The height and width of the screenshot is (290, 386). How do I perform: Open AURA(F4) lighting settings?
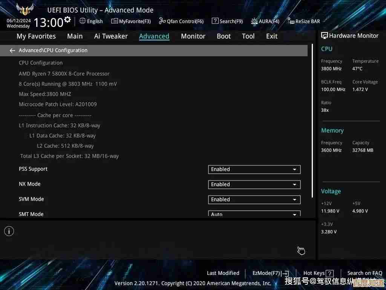(x=255, y=21)
